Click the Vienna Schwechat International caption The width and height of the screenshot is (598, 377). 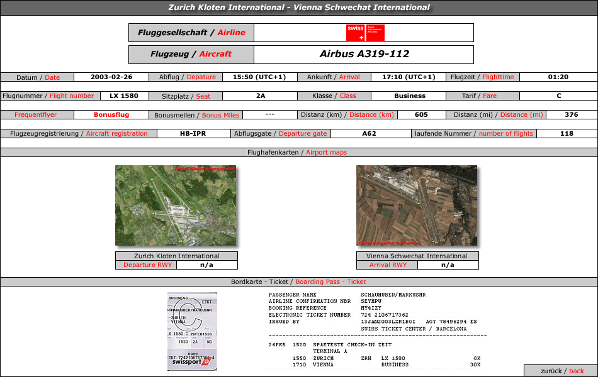pyautogui.click(x=417, y=256)
